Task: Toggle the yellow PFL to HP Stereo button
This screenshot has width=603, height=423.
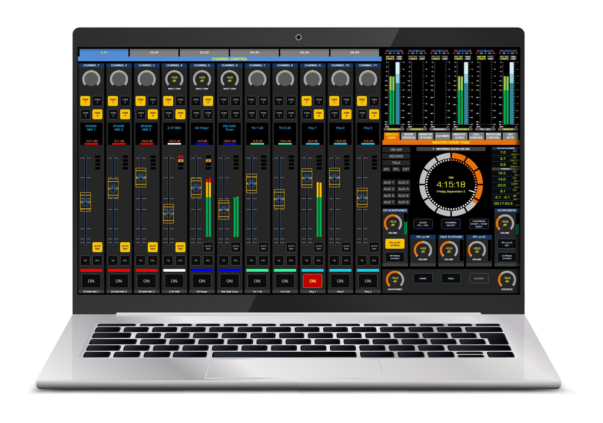Action: tap(395, 244)
